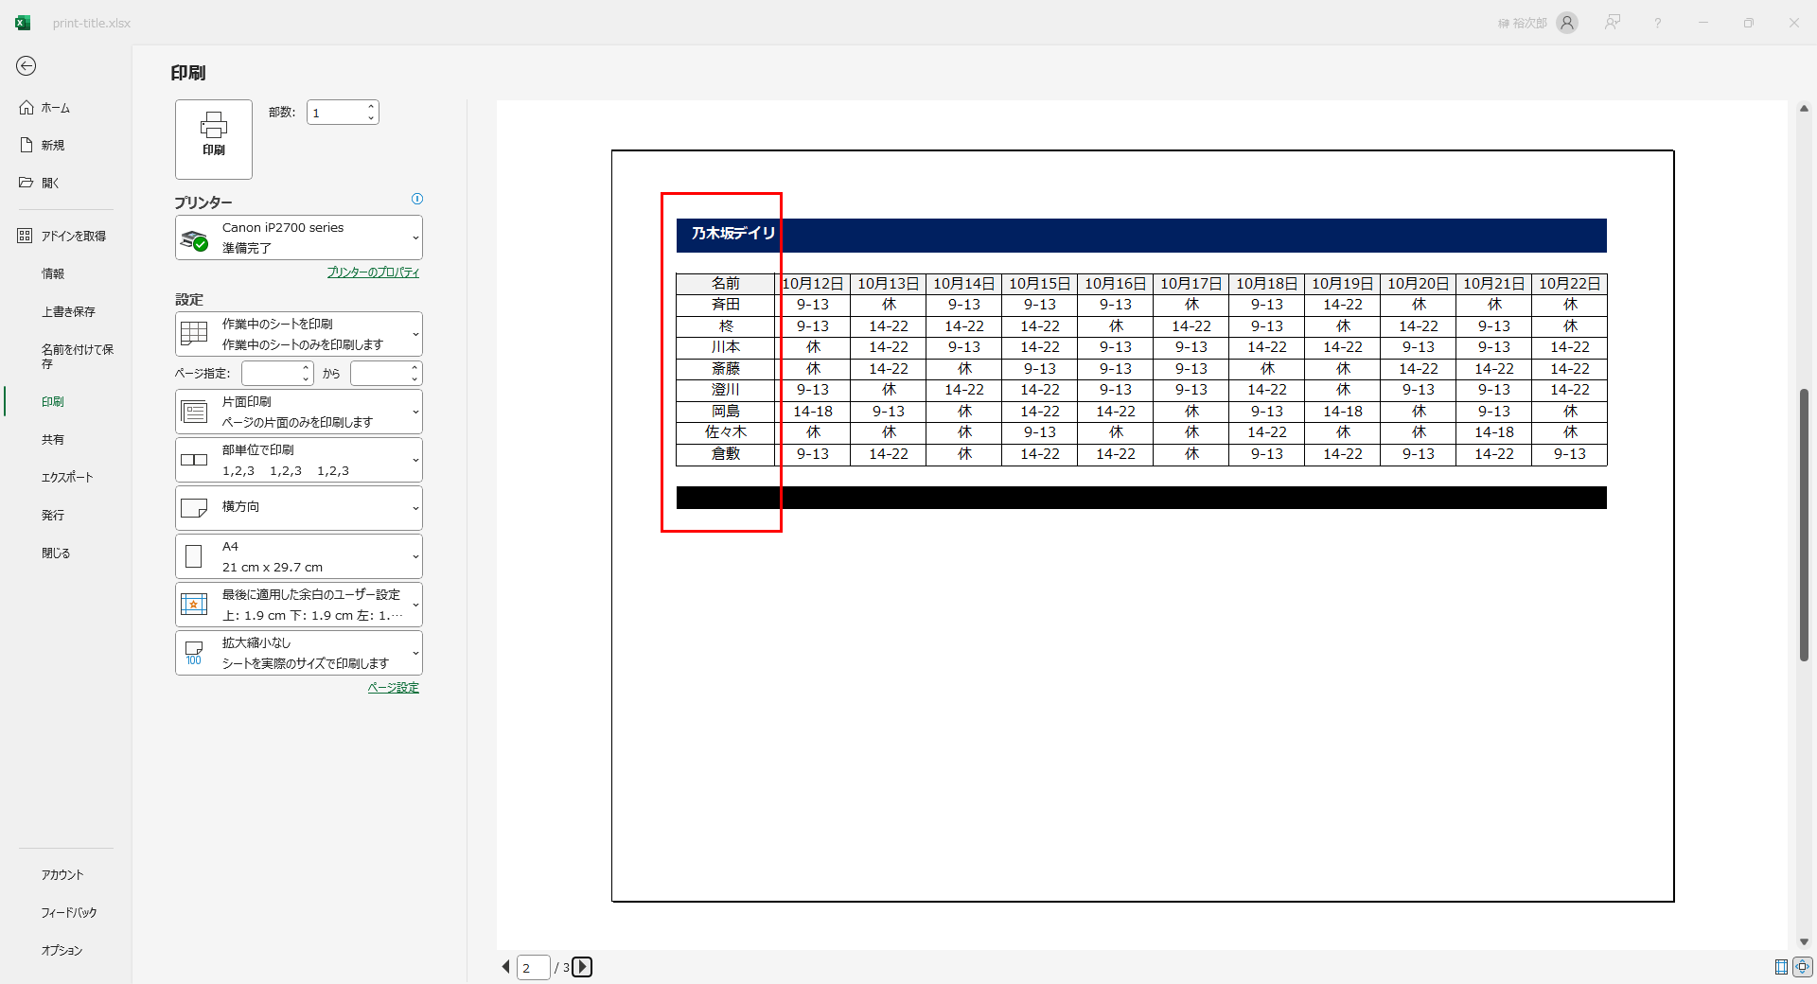Increase copies with up spinner arrow
Viewport: 1817px width, 984px height.
(x=372, y=106)
